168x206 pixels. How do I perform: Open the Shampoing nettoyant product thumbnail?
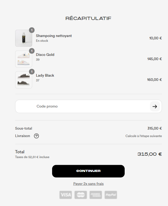(x=24, y=38)
